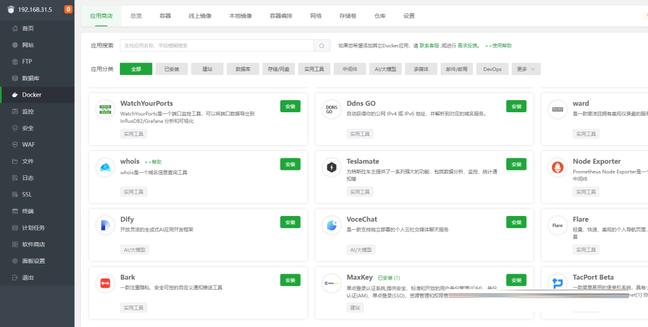Viewport: 648px width, 327px height.
Task: Install the whois app
Action: coord(290,164)
